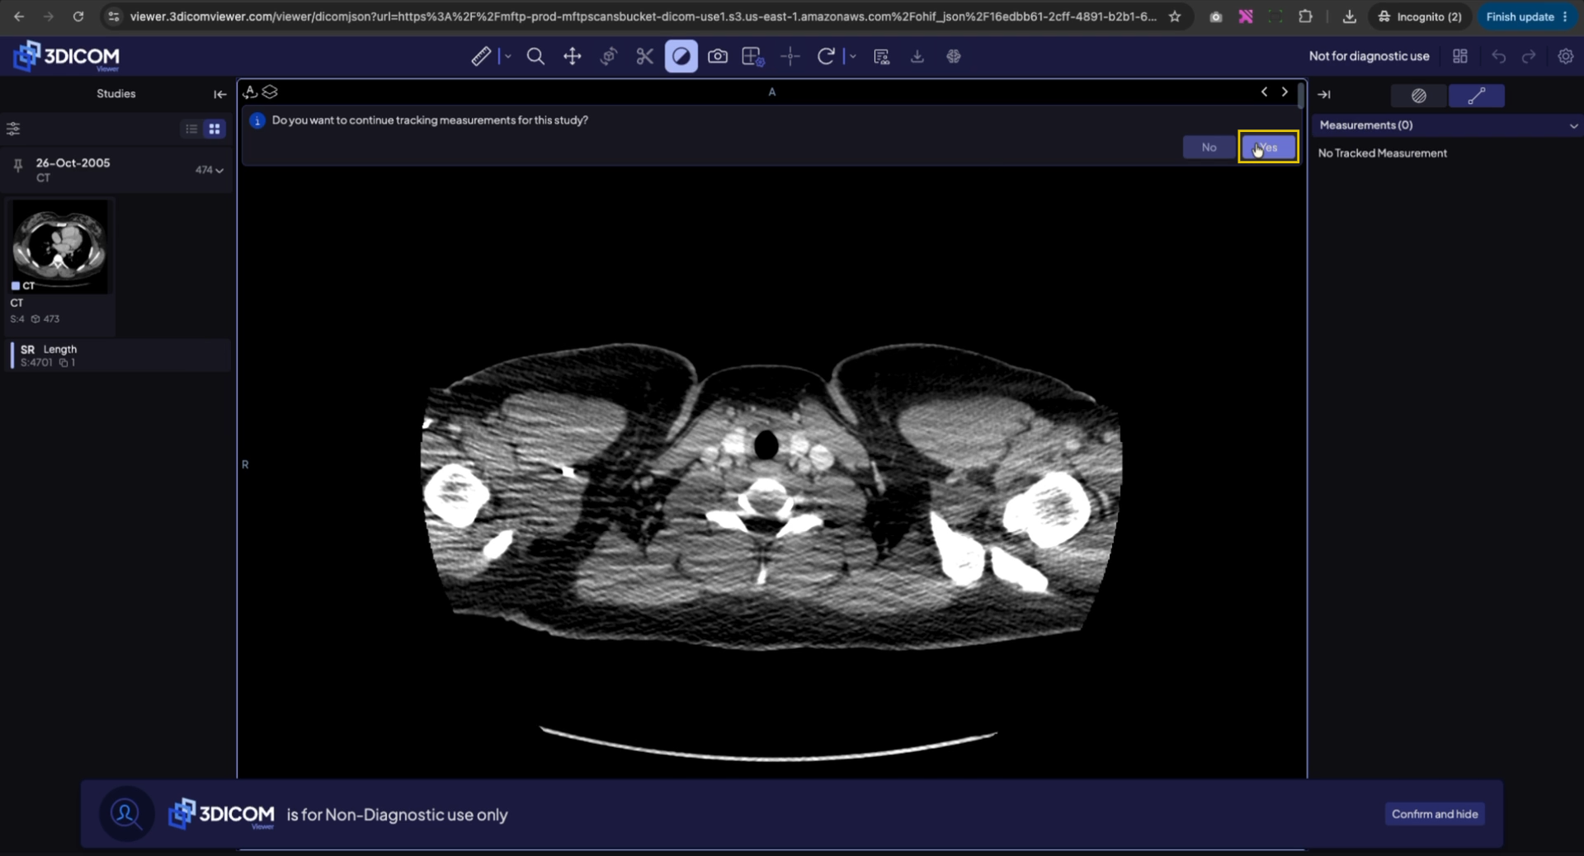Select the SR Length series row
This screenshot has width=1584, height=856.
click(118, 355)
